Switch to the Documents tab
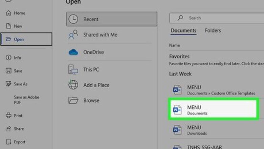Screen dimensions: 264x149 (183, 30)
